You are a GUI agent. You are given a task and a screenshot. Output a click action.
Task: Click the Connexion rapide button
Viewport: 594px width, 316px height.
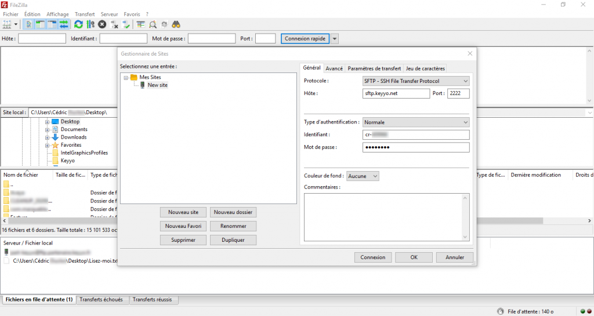pyautogui.click(x=305, y=39)
